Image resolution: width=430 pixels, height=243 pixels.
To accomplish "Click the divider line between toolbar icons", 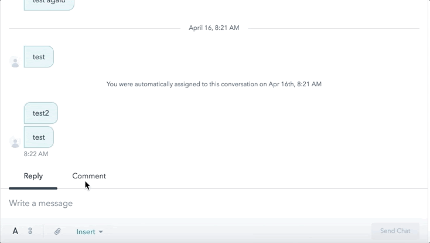I will pos(43,231).
